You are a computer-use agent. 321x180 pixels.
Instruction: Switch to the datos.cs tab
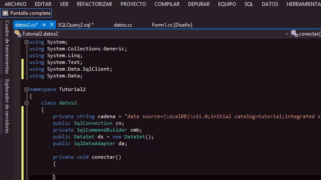tap(123, 25)
